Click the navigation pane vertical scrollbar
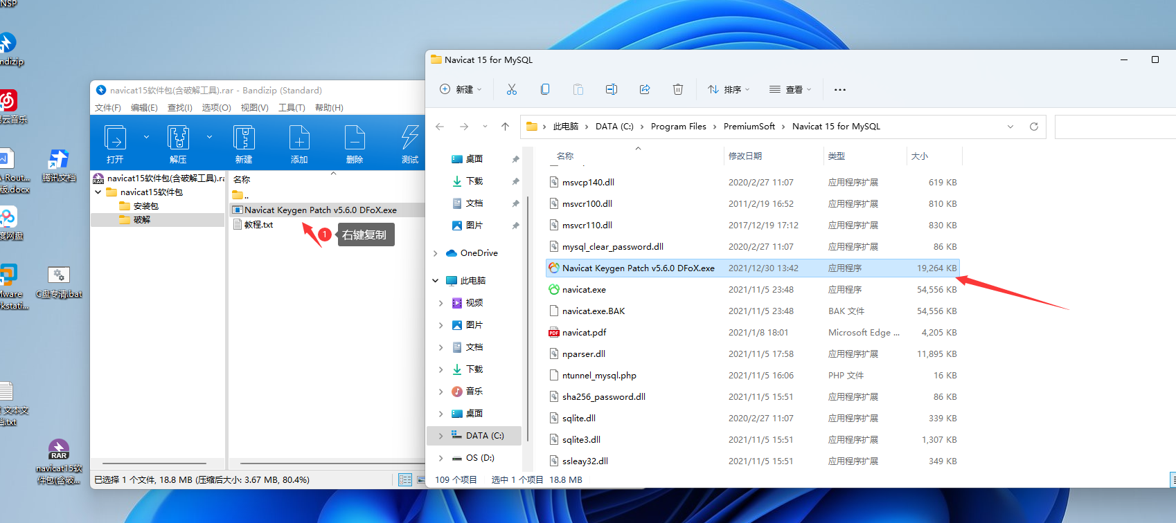The image size is (1176, 523). pos(528,318)
